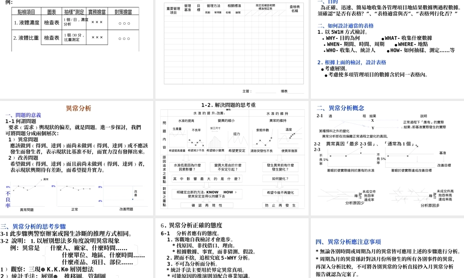Click the 正常 chart caption
Screen dimensions: 464x278
pos(75,209)
